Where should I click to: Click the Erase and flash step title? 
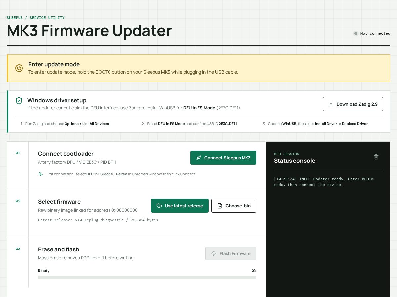[59, 249]
